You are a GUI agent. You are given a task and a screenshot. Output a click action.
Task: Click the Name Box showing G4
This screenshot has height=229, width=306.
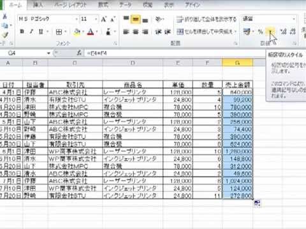(24, 53)
